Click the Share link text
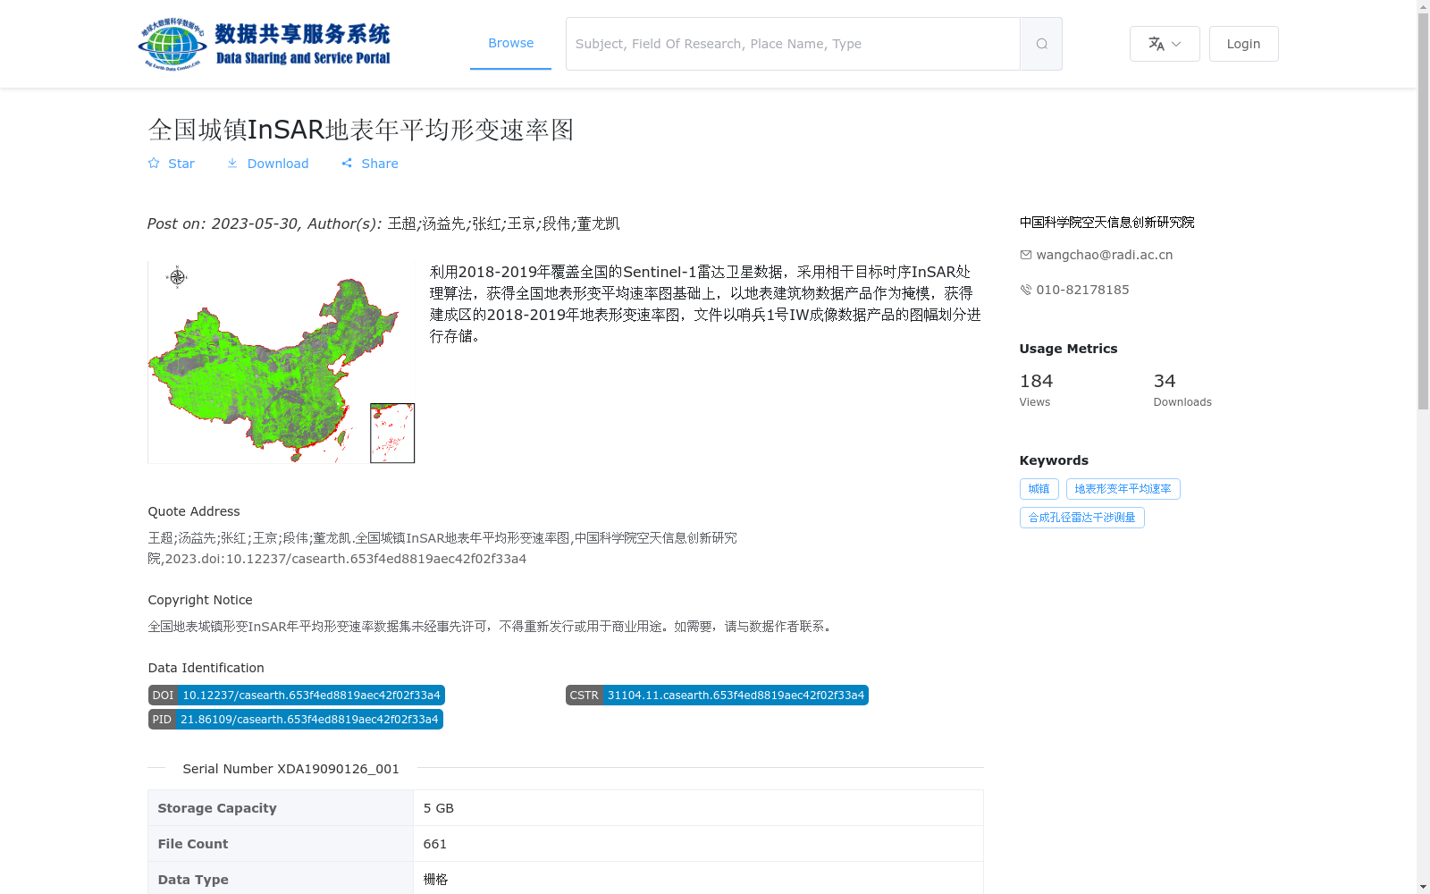Image resolution: width=1430 pixels, height=894 pixels. point(380,164)
